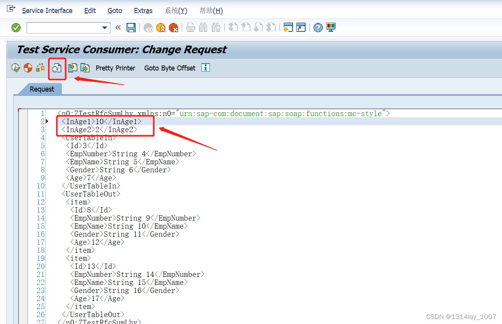The height and width of the screenshot is (324, 502).
Task: Click the red-white circular toolbar icon
Action: click(x=28, y=68)
